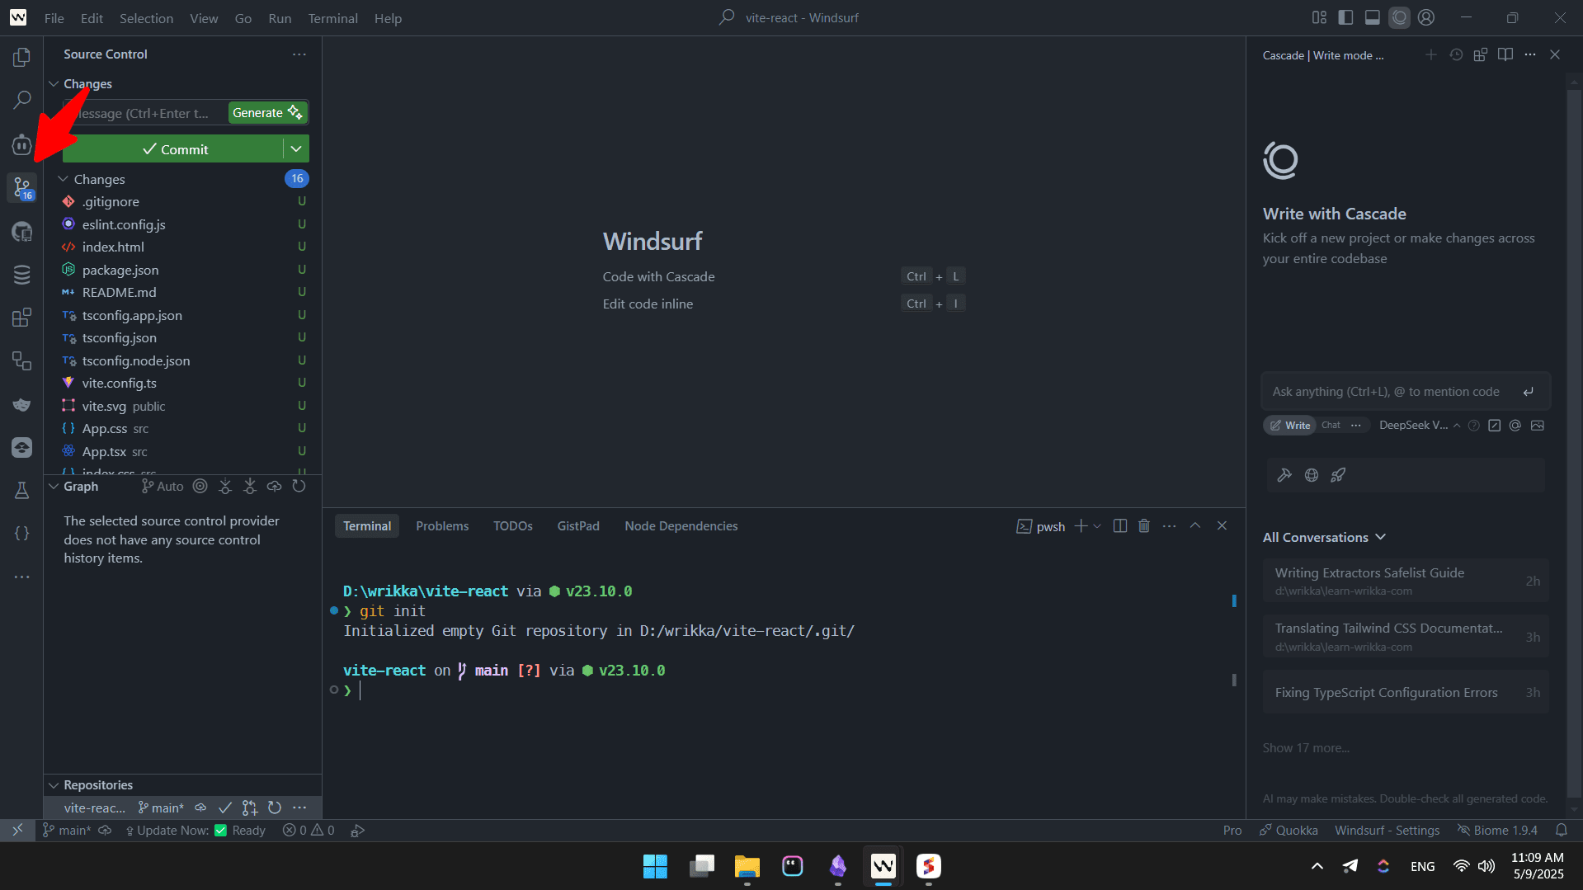The height and width of the screenshot is (890, 1583).
Task: Click the commit message input field
Action: click(x=145, y=113)
